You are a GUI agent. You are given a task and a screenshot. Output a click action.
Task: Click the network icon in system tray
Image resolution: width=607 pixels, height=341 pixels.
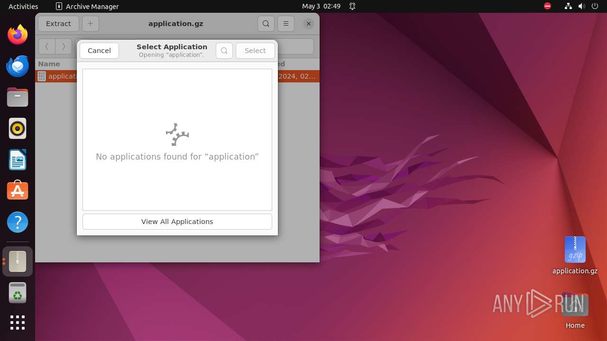pyautogui.click(x=568, y=6)
